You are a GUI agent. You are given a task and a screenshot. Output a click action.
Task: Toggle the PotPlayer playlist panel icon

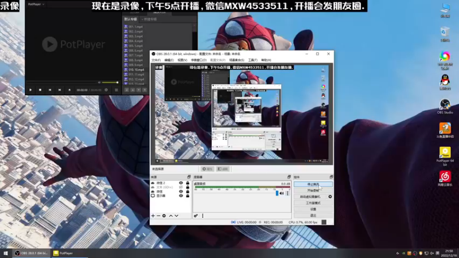pyautogui.click(x=116, y=90)
